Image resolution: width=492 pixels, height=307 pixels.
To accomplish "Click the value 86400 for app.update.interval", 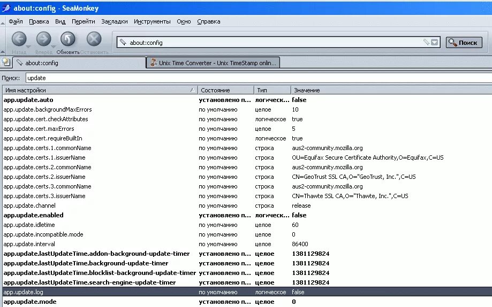I will (x=300, y=244).
